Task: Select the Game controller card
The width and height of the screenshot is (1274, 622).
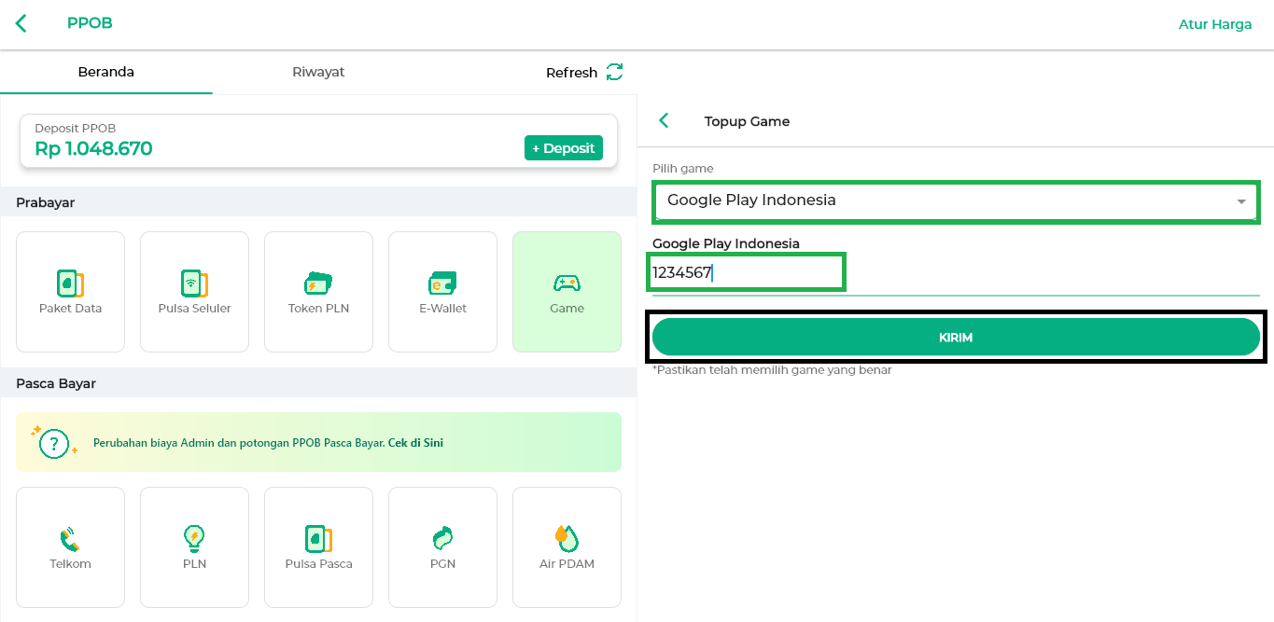Action: point(567,292)
